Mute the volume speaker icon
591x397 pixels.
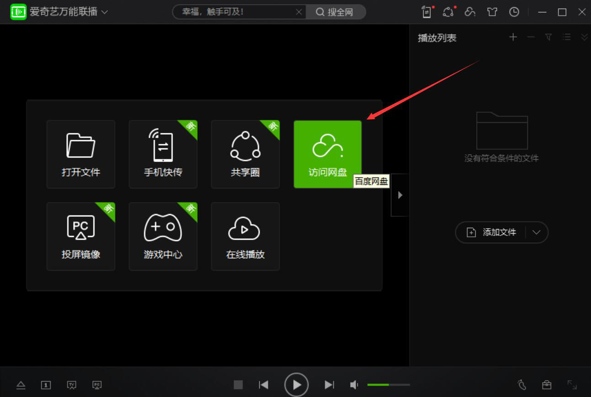click(354, 385)
